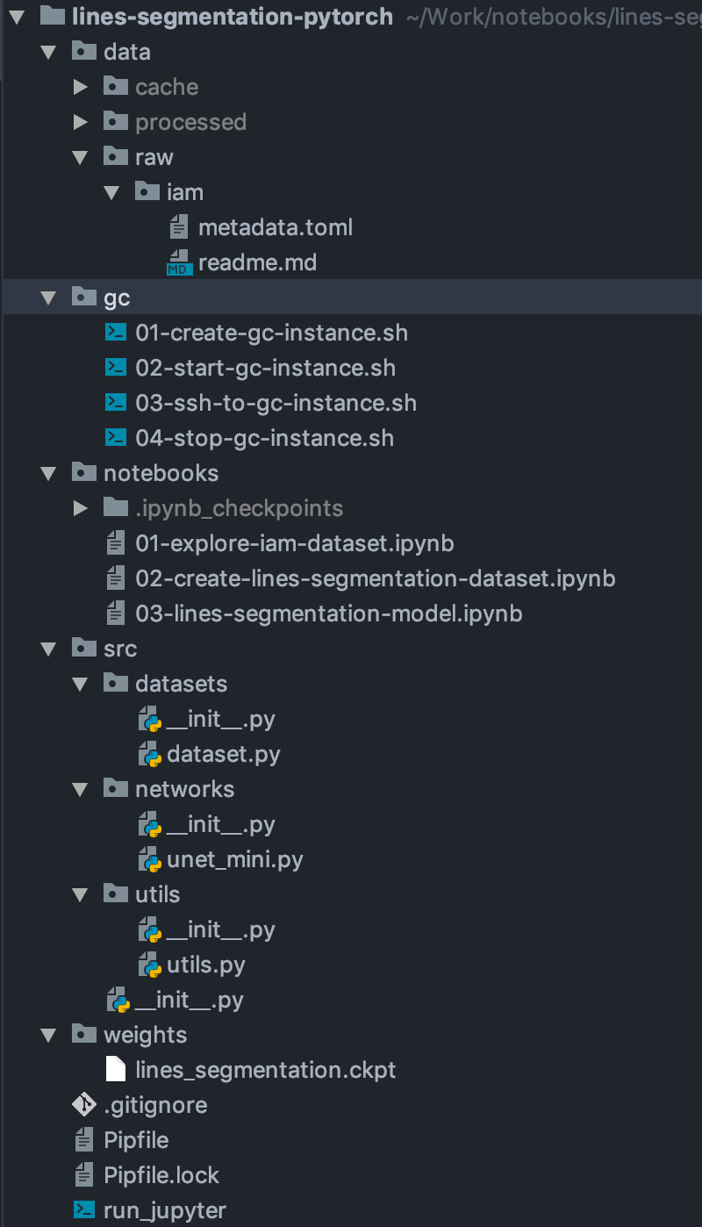Click the Python icon beside unet_mini.py
This screenshot has height=1227, width=702.
[148, 859]
